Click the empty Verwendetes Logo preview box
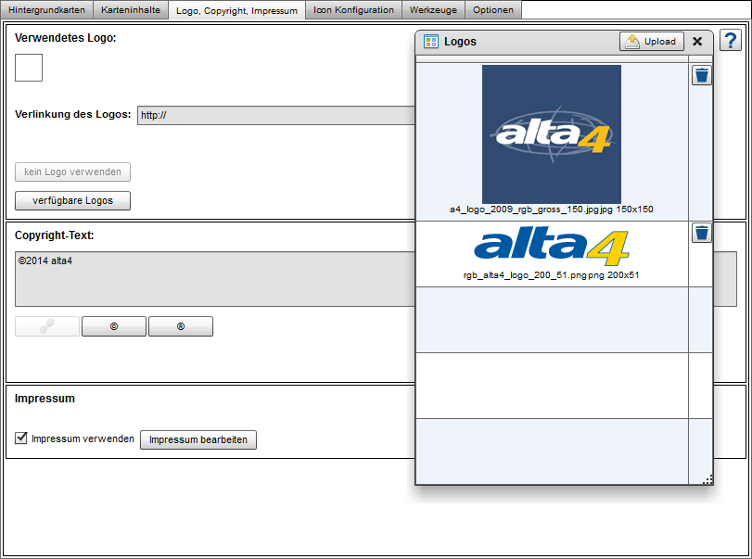This screenshot has height=559, width=752. pyautogui.click(x=29, y=68)
